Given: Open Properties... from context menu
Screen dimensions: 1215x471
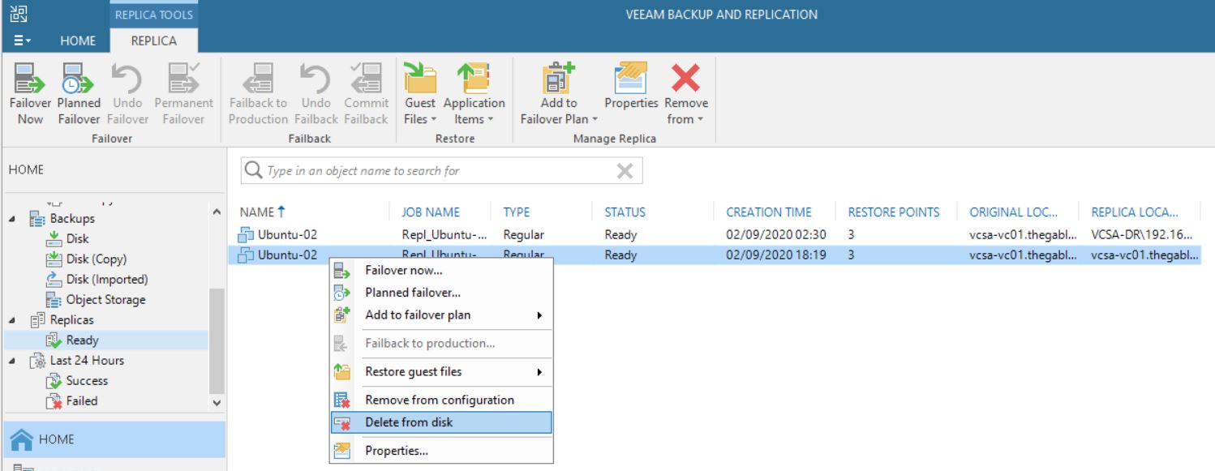Looking at the screenshot, I should (x=441, y=451).
